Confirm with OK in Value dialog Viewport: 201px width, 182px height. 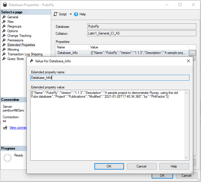point(109,166)
